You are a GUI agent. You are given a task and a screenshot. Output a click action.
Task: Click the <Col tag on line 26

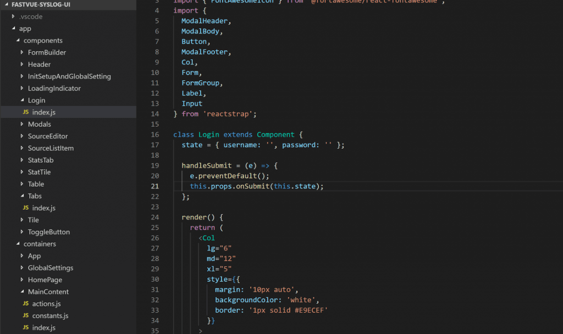coord(207,238)
